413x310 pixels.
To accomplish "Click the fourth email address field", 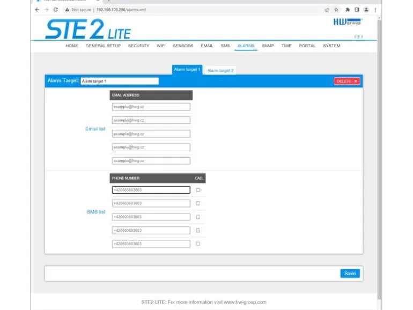I will [151, 147].
